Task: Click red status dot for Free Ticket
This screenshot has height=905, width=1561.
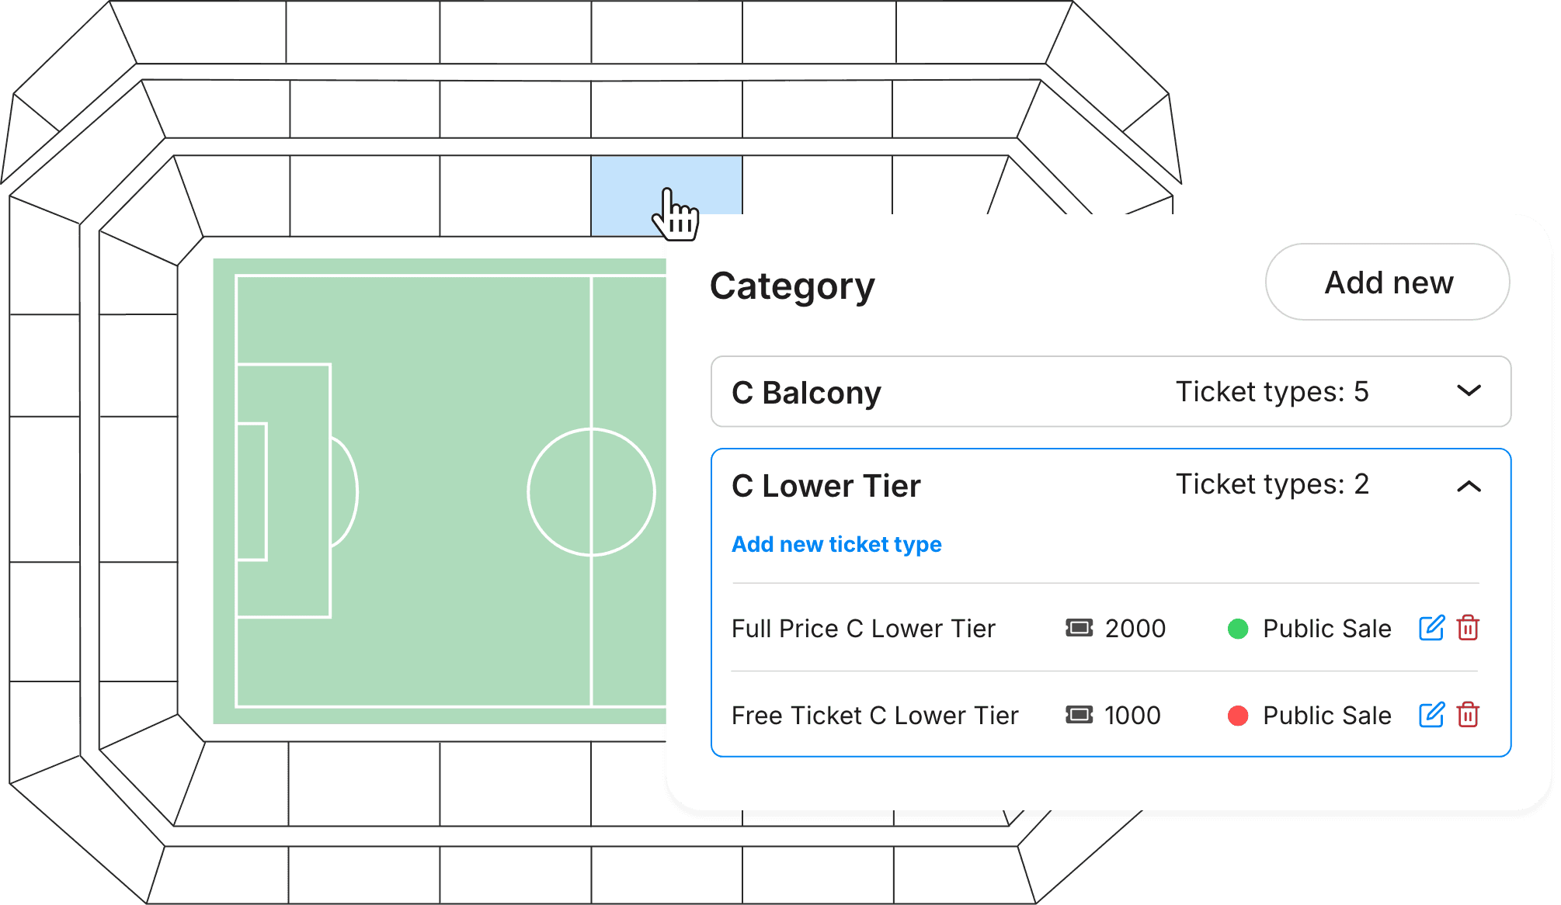Action: tap(1238, 716)
